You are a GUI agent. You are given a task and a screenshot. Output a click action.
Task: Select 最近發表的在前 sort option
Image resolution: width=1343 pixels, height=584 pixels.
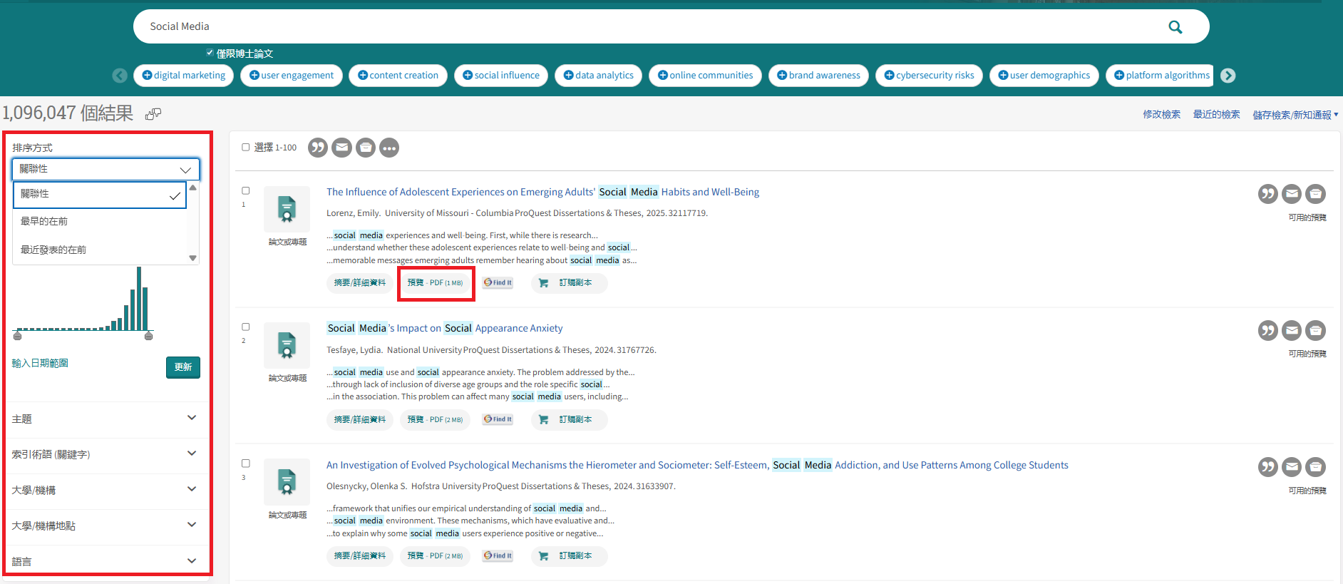click(x=100, y=250)
